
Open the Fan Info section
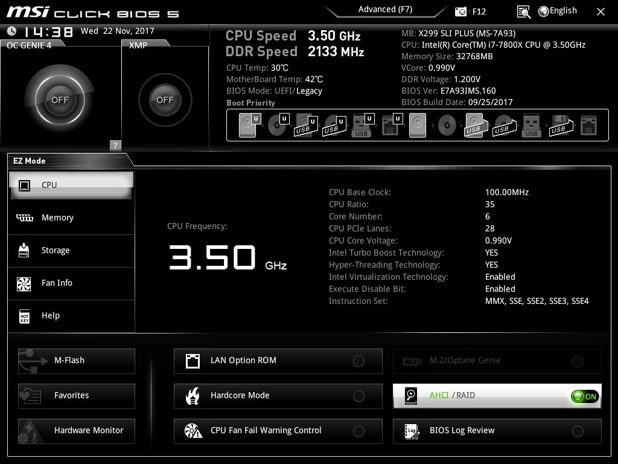point(71,283)
